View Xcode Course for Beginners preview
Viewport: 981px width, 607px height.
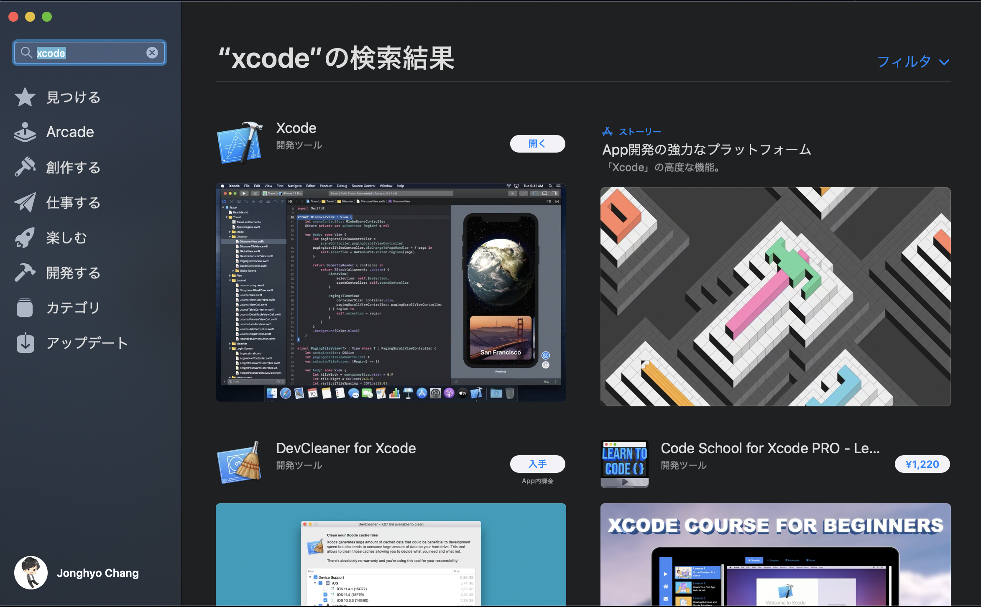tap(775, 555)
